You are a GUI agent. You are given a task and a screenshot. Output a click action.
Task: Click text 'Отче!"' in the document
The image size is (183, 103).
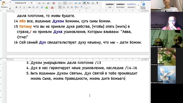[23, 37]
